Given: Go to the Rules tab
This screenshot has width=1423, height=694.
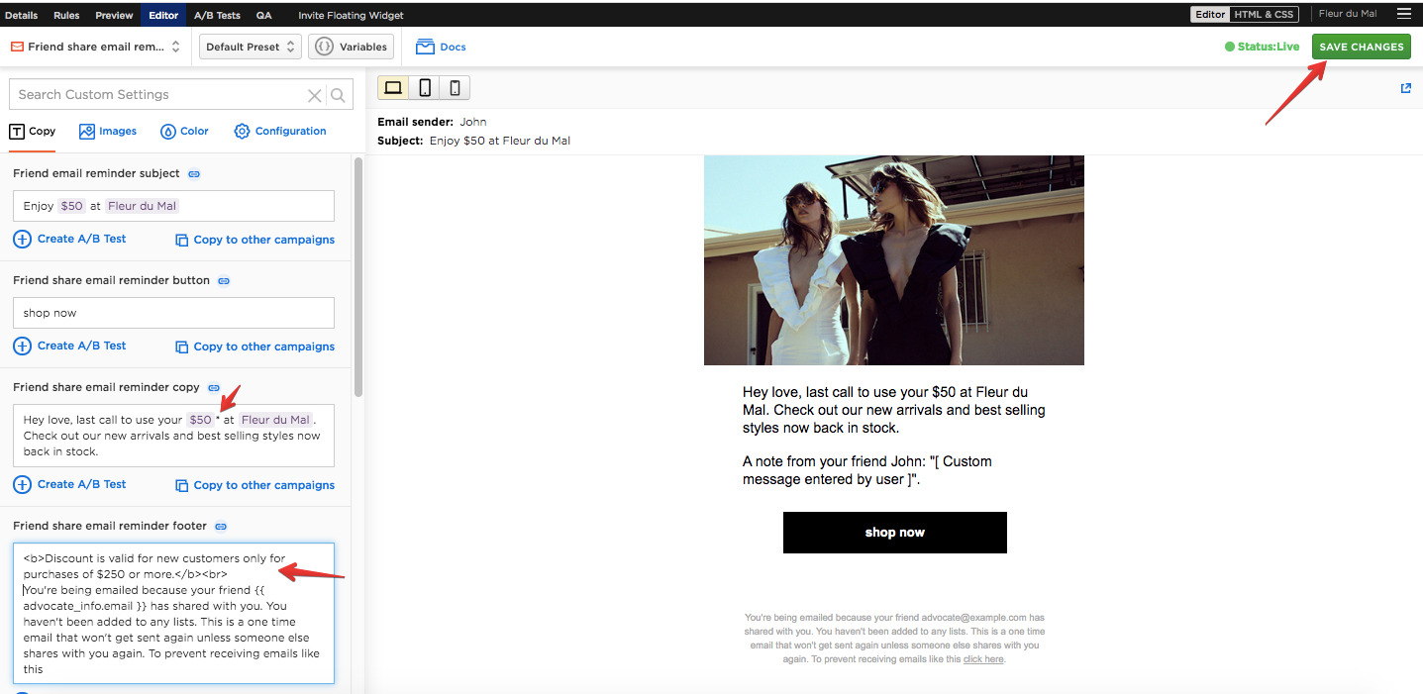Looking at the screenshot, I should click(x=66, y=15).
